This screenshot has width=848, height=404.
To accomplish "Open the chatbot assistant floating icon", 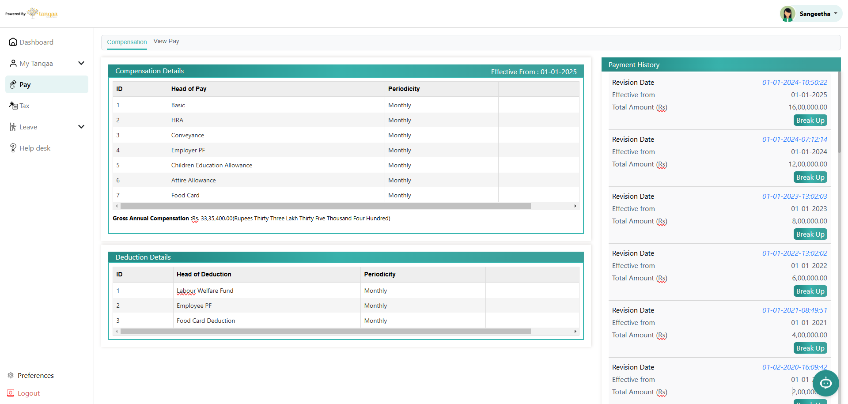I will point(825,383).
